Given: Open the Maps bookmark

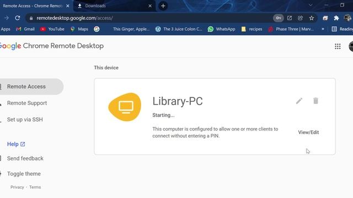Looking at the screenshot, I should tap(79, 29).
